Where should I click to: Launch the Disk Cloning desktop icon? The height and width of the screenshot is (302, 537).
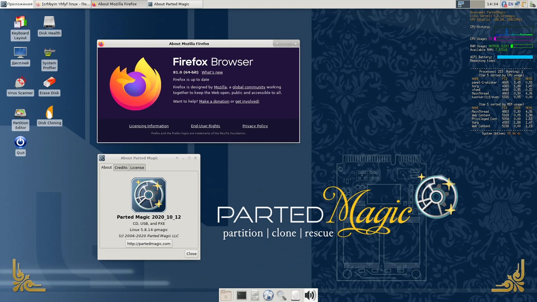coord(50,115)
